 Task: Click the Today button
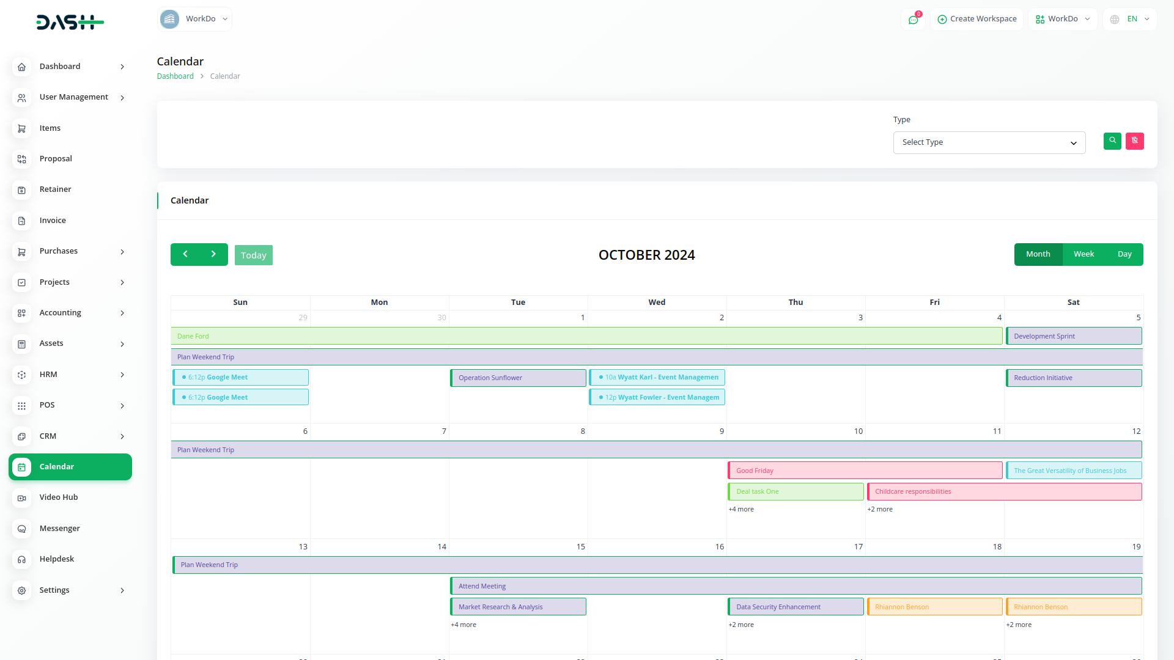pos(253,255)
